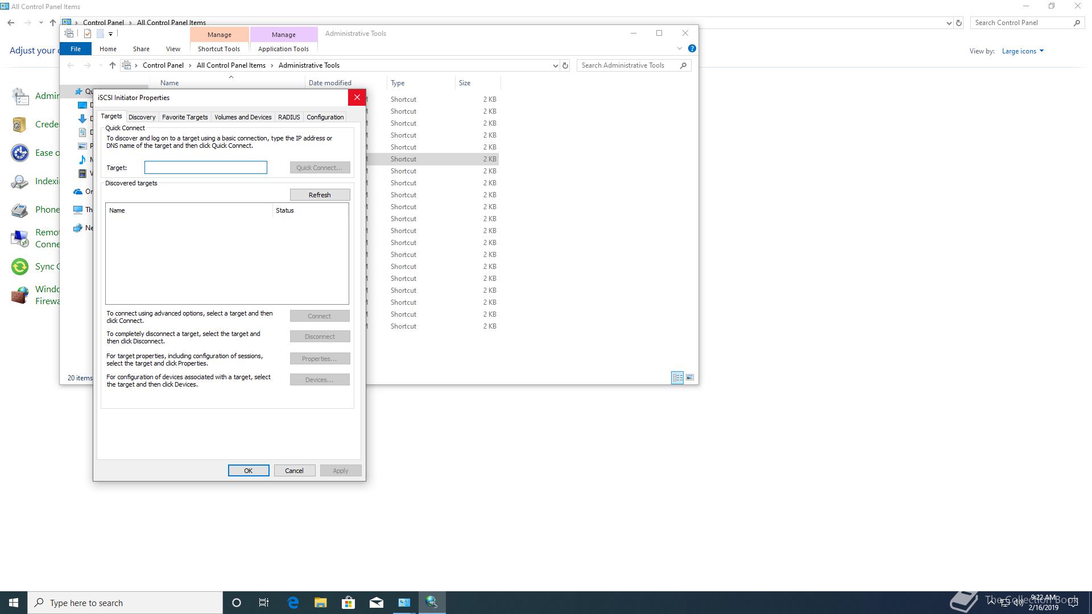The width and height of the screenshot is (1092, 614).
Task: Open File Explorer from the taskbar
Action: (x=321, y=603)
